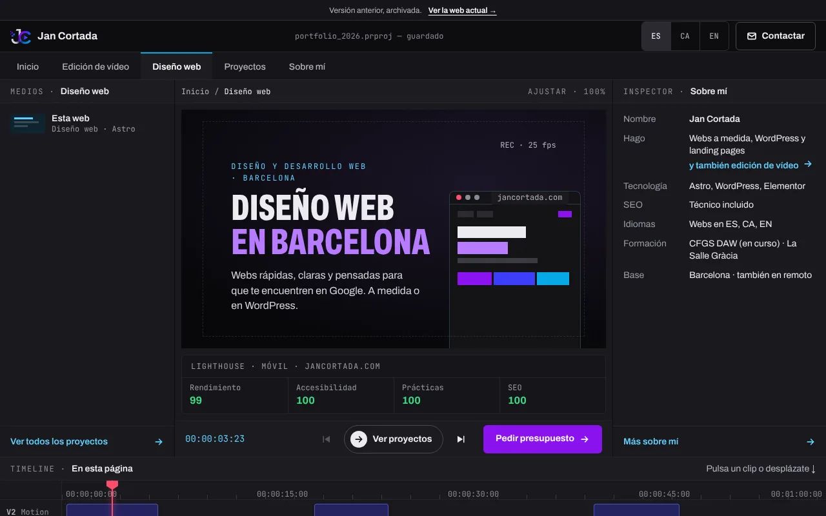Jump to next clip with skip-forward icon
The width and height of the screenshot is (826, 516).
461,439
